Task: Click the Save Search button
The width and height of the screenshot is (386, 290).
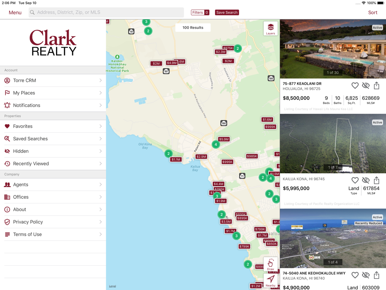Action: [x=227, y=12]
